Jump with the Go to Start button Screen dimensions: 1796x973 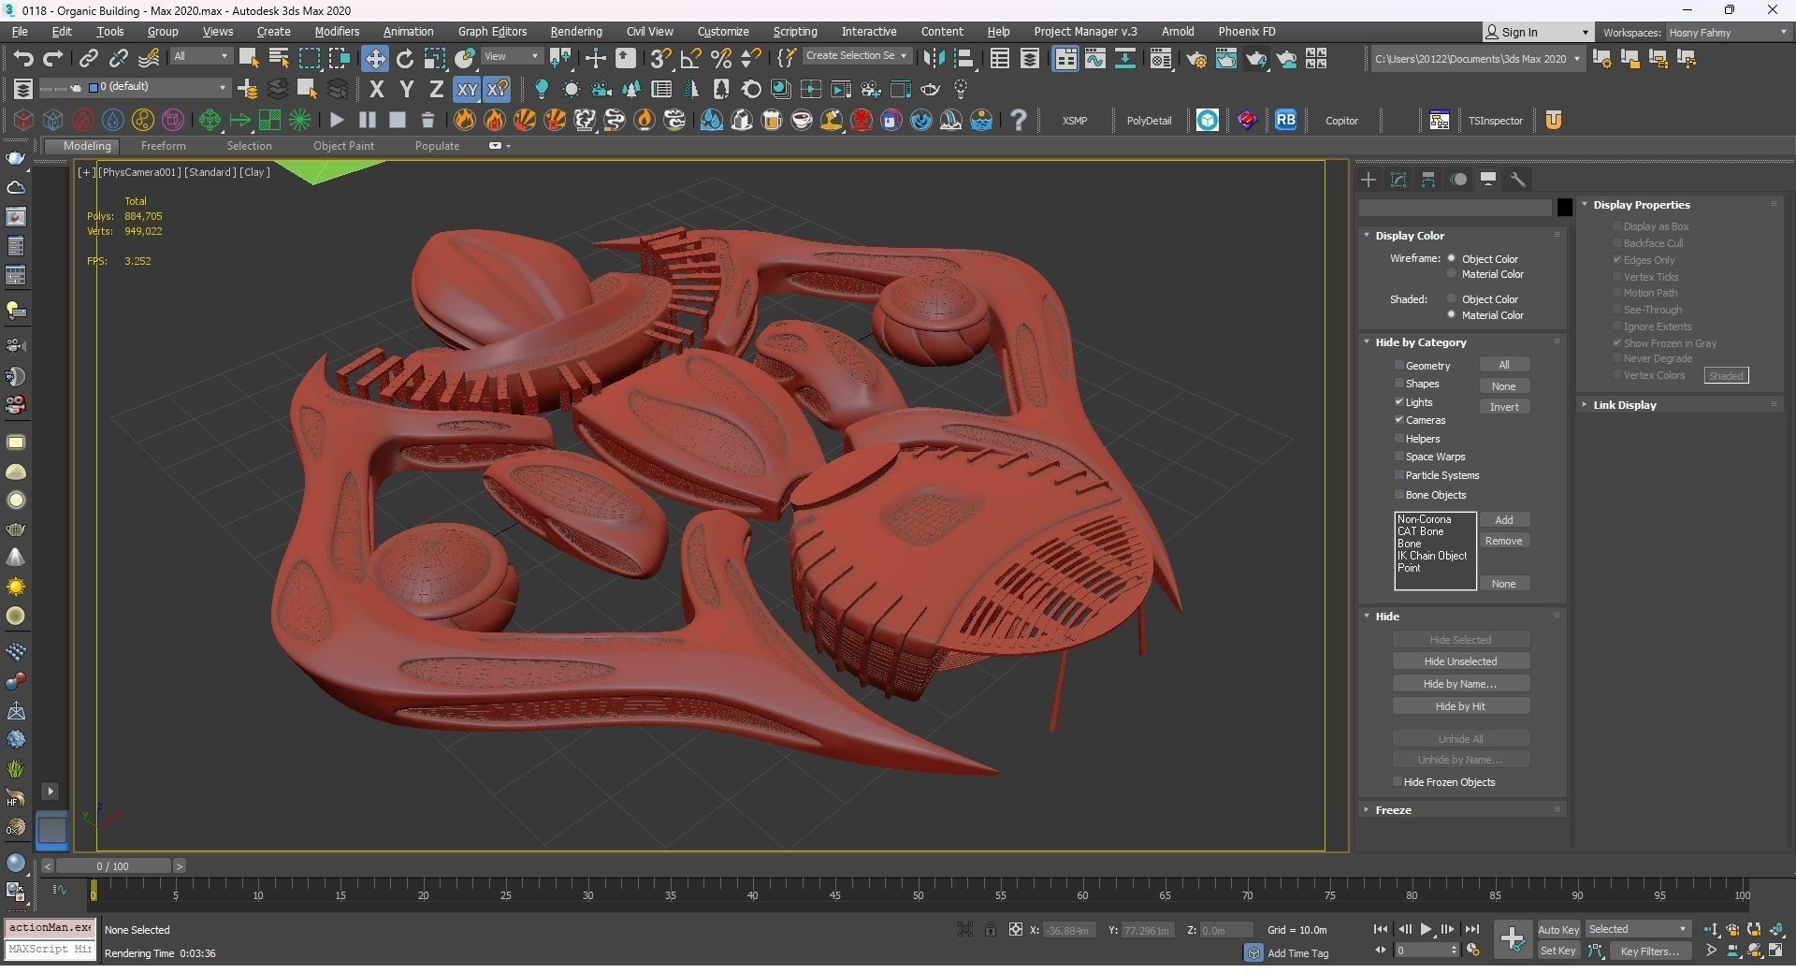pos(1381,929)
